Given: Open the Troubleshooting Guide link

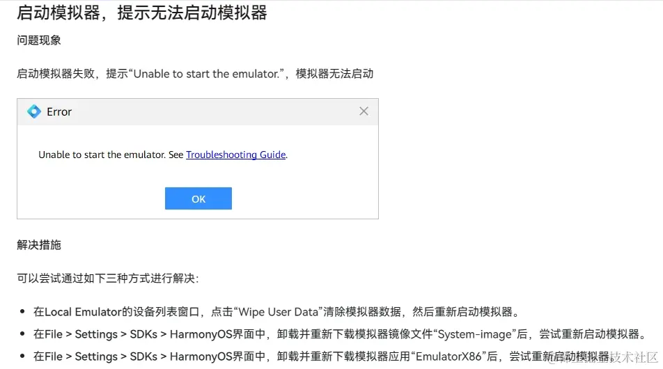Looking at the screenshot, I should 236,155.
